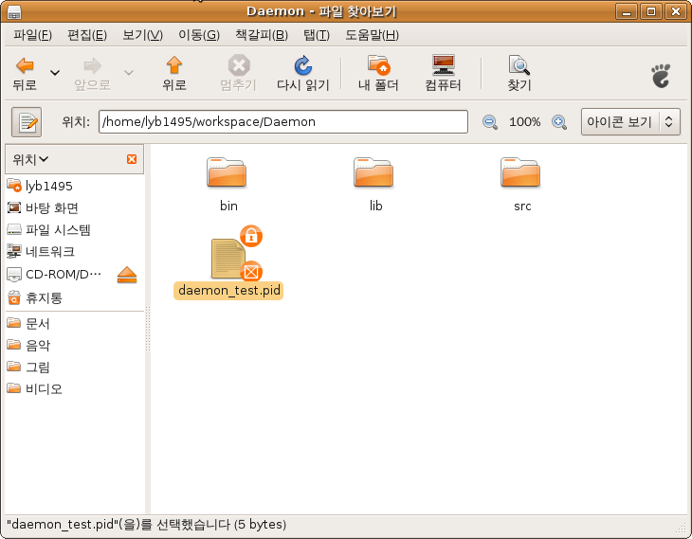Open the back history dropdown arrow

tap(55, 73)
